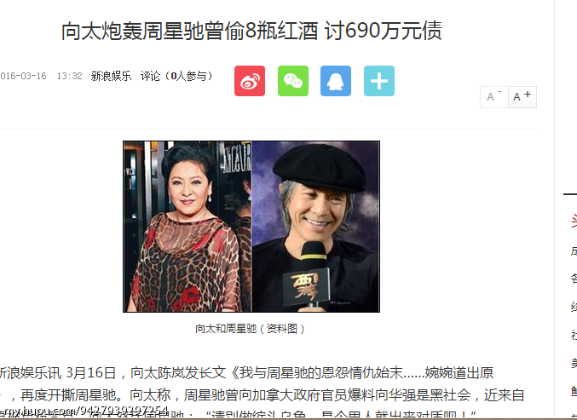Image resolution: width=577 pixels, height=420 pixels.
Task: Click the publish date 2016-03-16
Action: pyautogui.click(x=23, y=76)
